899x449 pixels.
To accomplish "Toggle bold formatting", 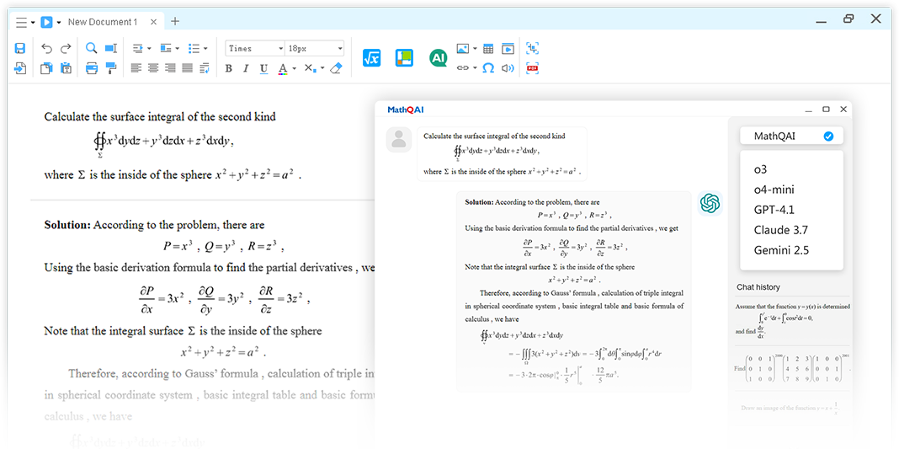I will (229, 69).
